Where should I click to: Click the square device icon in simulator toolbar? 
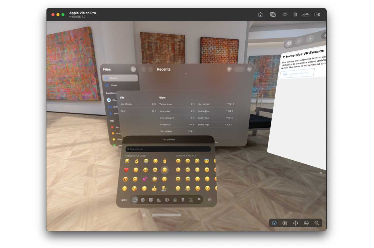(x=295, y=14)
